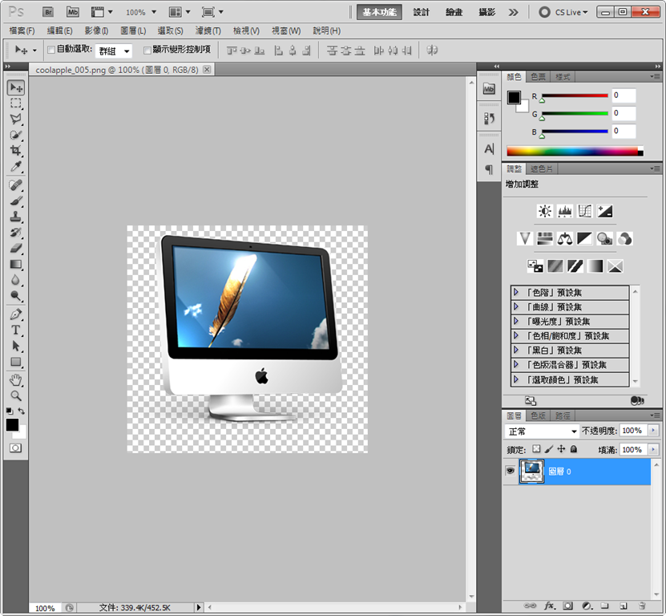Open the layer opacity slider arrow

pos(653,431)
